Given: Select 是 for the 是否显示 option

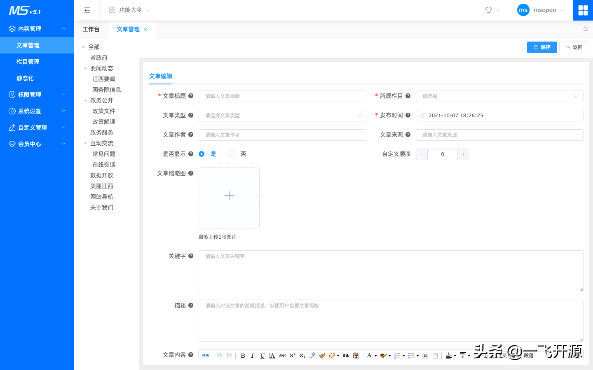Looking at the screenshot, I should 202,154.
